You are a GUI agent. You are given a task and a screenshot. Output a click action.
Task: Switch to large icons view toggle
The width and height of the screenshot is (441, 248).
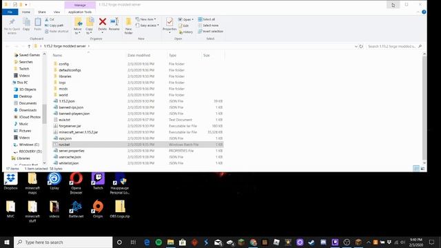pyautogui.click(x=422, y=168)
